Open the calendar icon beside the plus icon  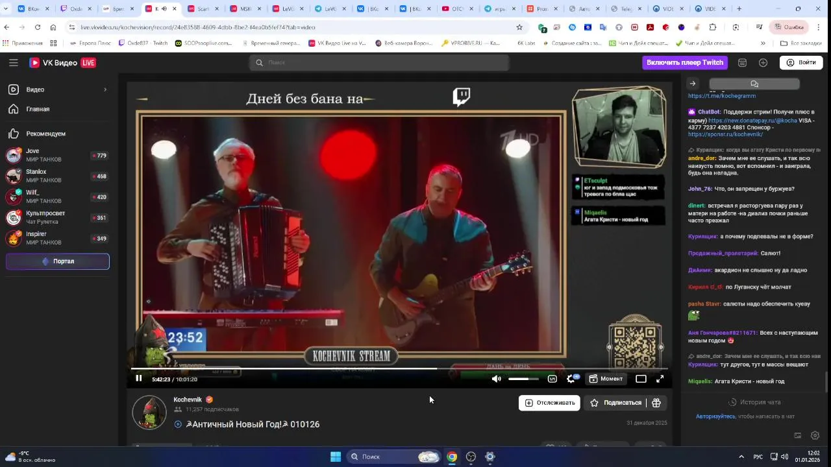pyautogui.click(x=742, y=62)
